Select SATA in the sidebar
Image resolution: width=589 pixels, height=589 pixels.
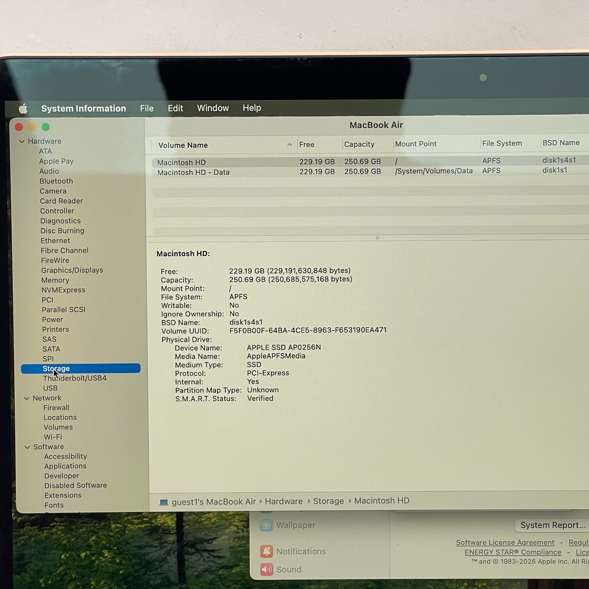click(51, 349)
